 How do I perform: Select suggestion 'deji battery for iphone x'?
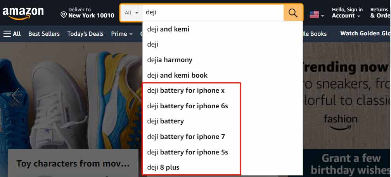[186, 90]
